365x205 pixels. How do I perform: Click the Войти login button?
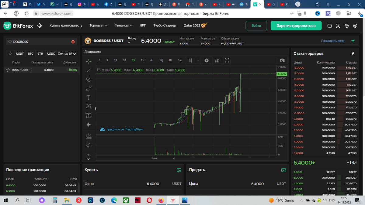point(256,26)
